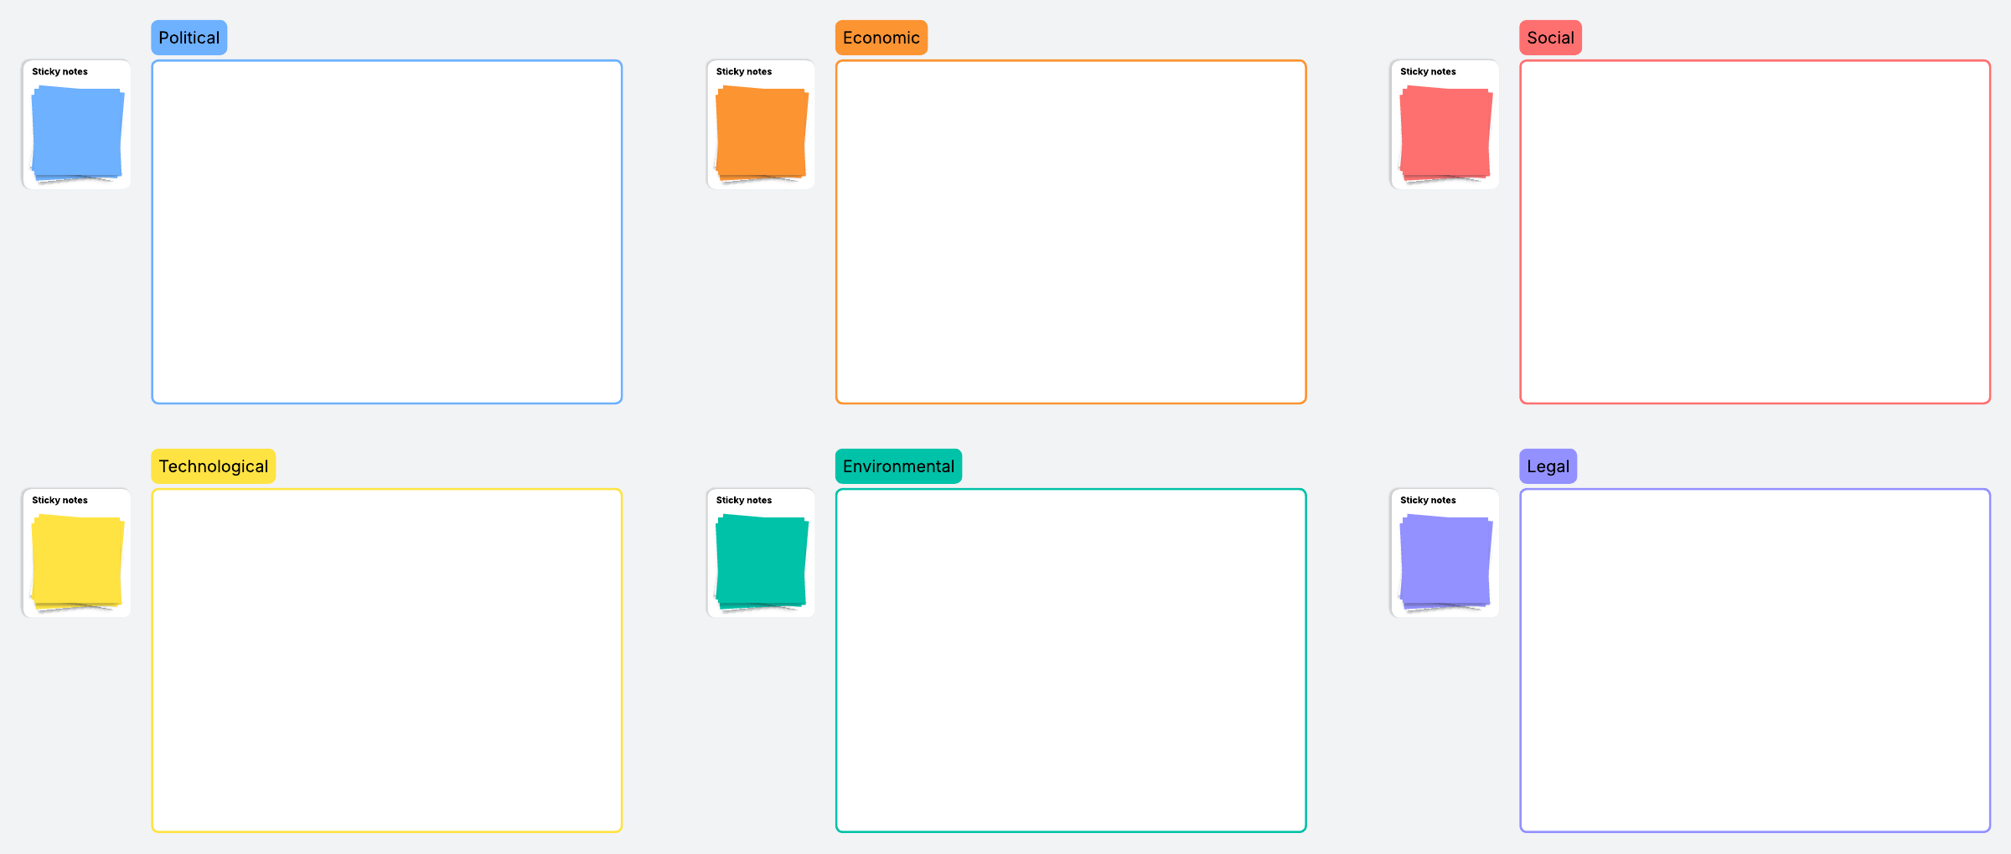Select the Economic label
The image size is (2011, 854).
(881, 38)
